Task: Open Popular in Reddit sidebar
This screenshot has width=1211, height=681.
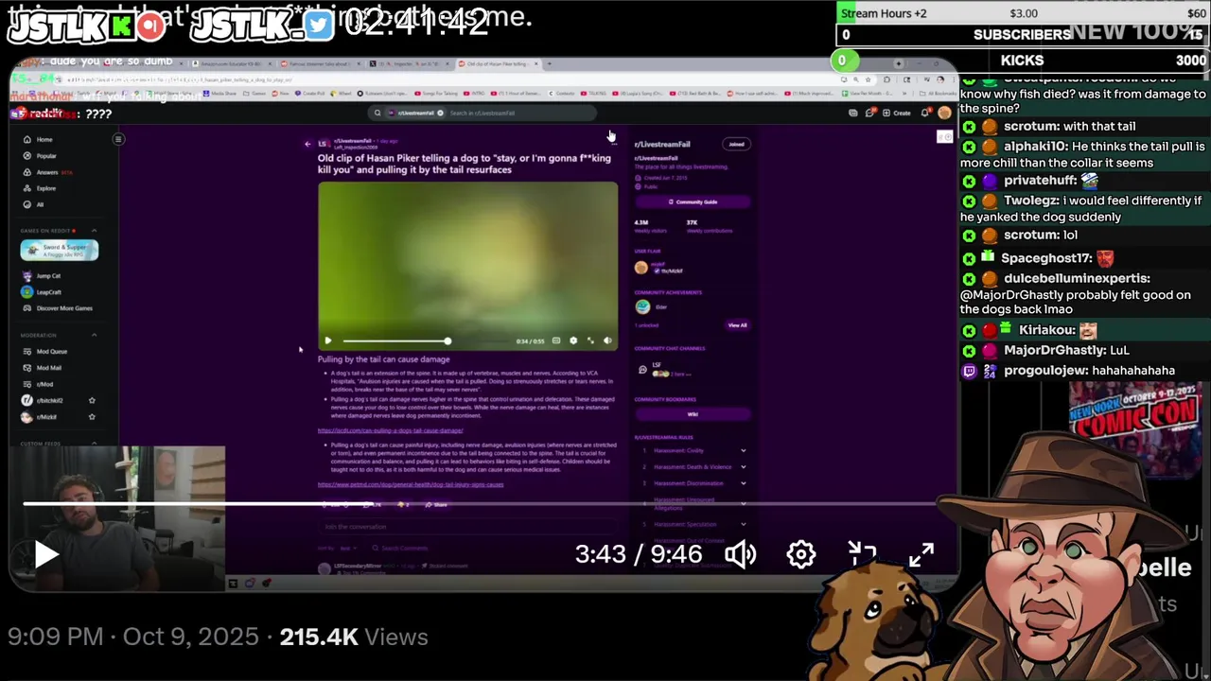Action: 41,156
